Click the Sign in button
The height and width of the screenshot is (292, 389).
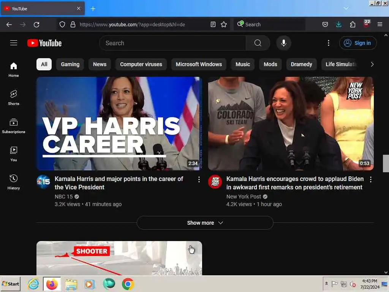[358, 43]
